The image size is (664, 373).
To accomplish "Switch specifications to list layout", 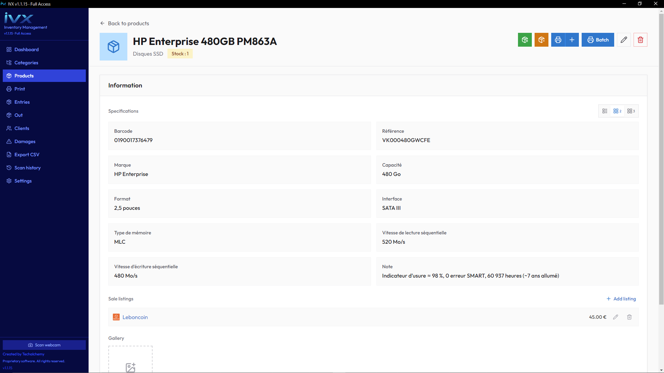I will pyautogui.click(x=604, y=111).
